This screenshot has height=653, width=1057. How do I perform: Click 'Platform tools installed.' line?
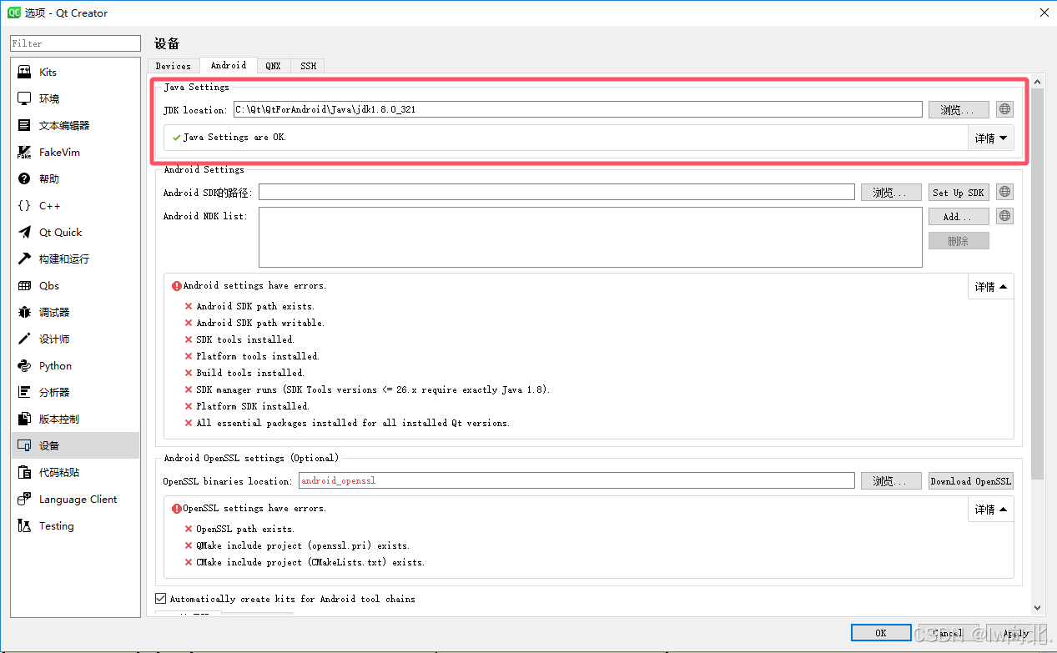pyautogui.click(x=258, y=356)
